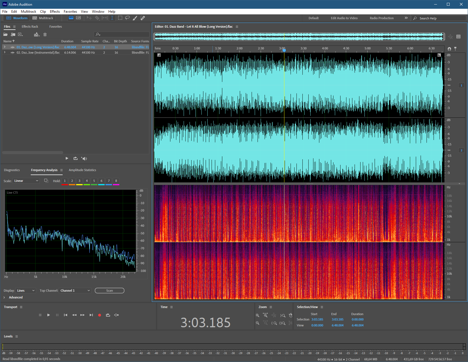Expand the Advanced section
This screenshot has width=468, height=362.
coord(4,297)
